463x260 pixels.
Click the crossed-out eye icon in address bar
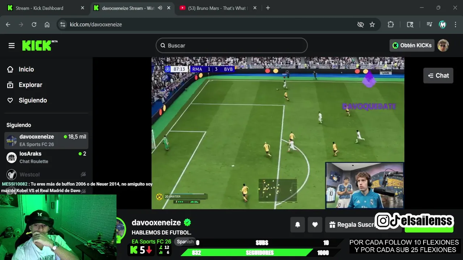(361, 25)
